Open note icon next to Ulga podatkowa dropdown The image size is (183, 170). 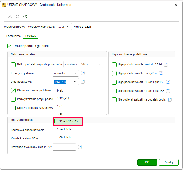pos(83,81)
